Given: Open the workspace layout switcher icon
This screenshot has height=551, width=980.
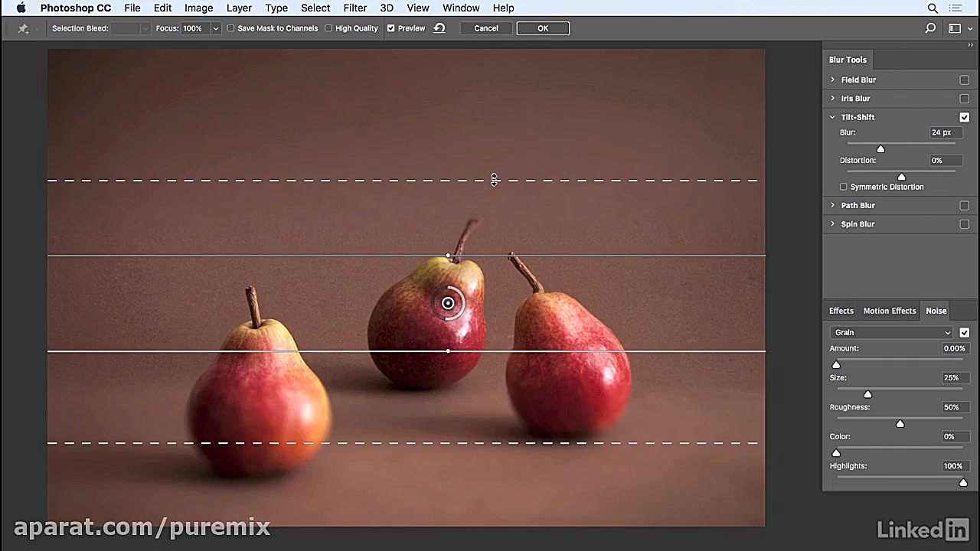Looking at the screenshot, I should [x=955, y=28].
